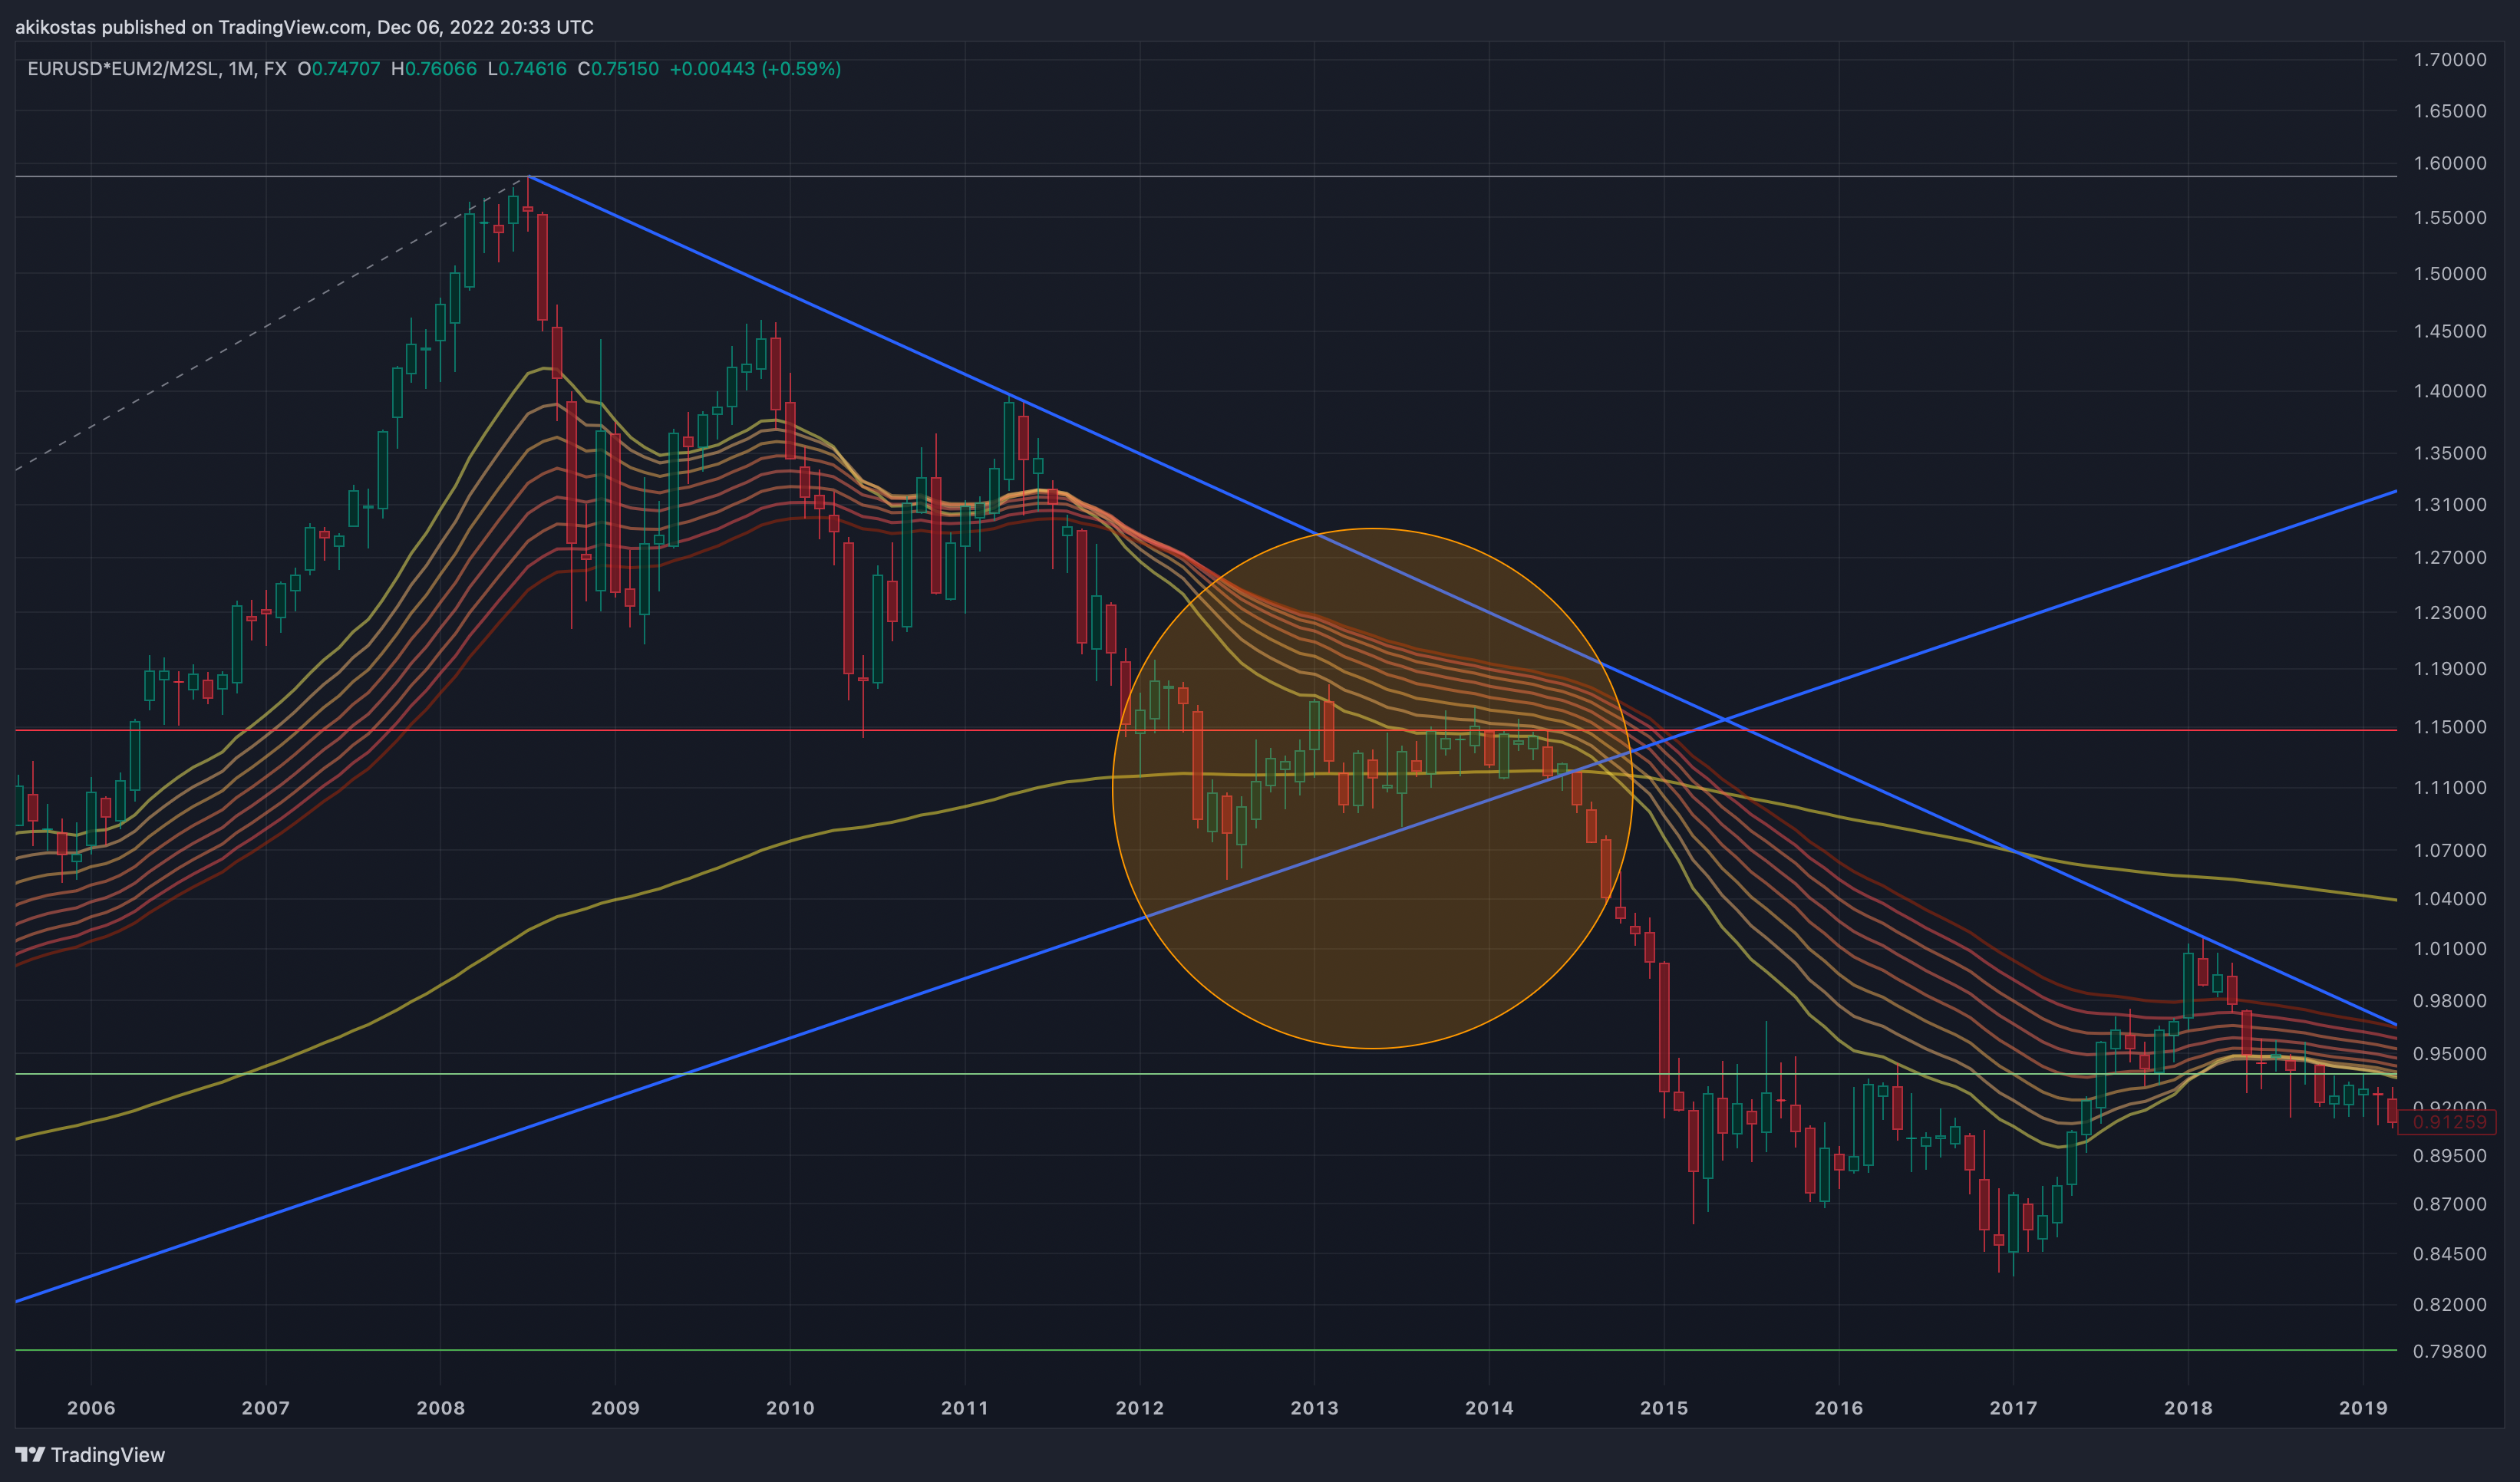Click the 2018 time axis label

click(x=2188, y=1408)
